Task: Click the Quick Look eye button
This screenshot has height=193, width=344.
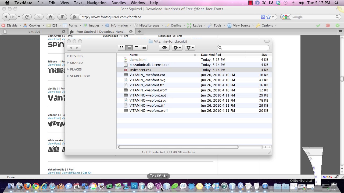Action: pos(164,48)
